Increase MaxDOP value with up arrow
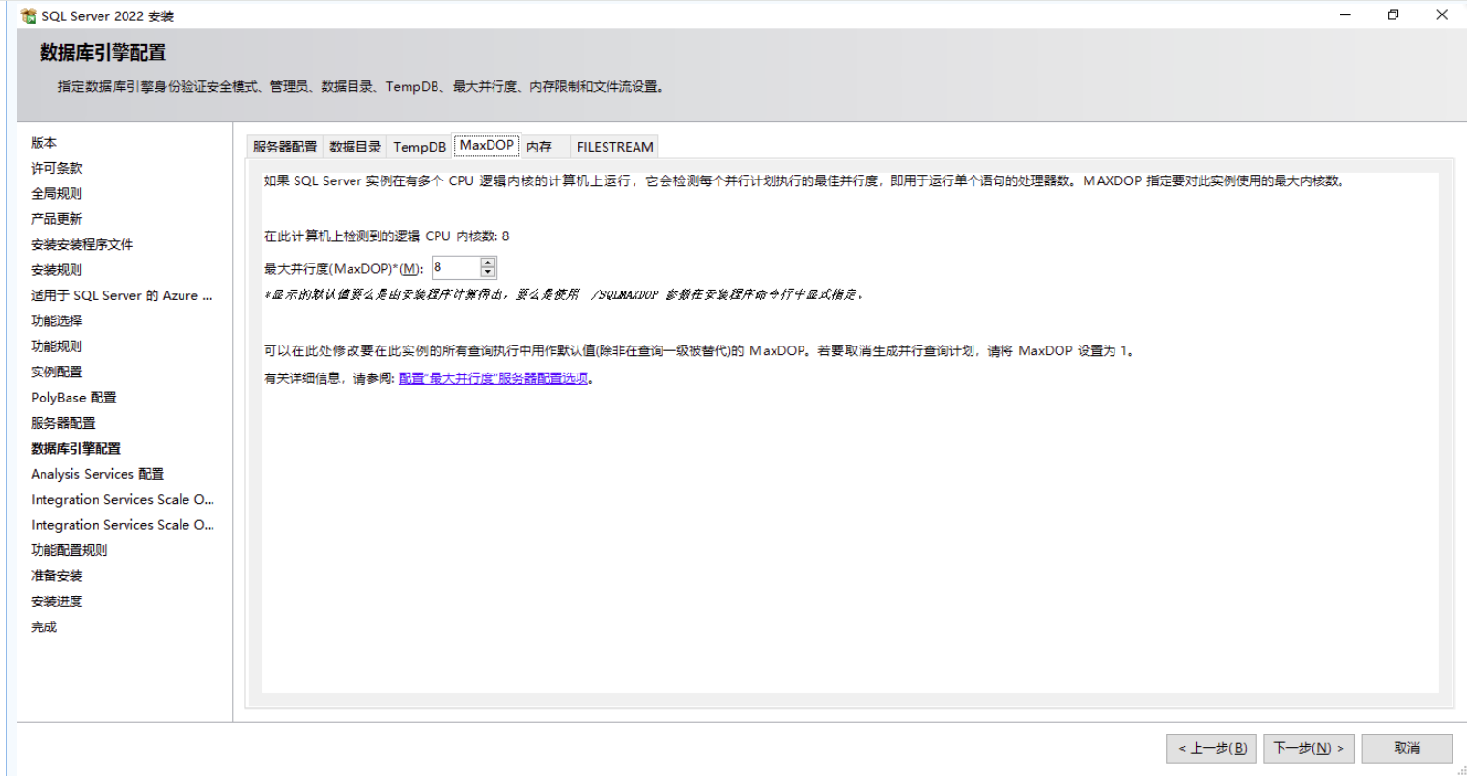Image resolution: width=1467 pixels, height=776 pixels. (x=488, y=263)
